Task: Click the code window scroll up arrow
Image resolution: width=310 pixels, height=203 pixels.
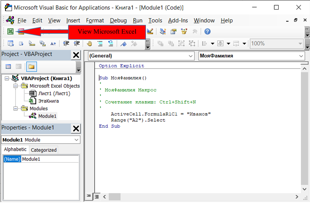Action: 304,69
